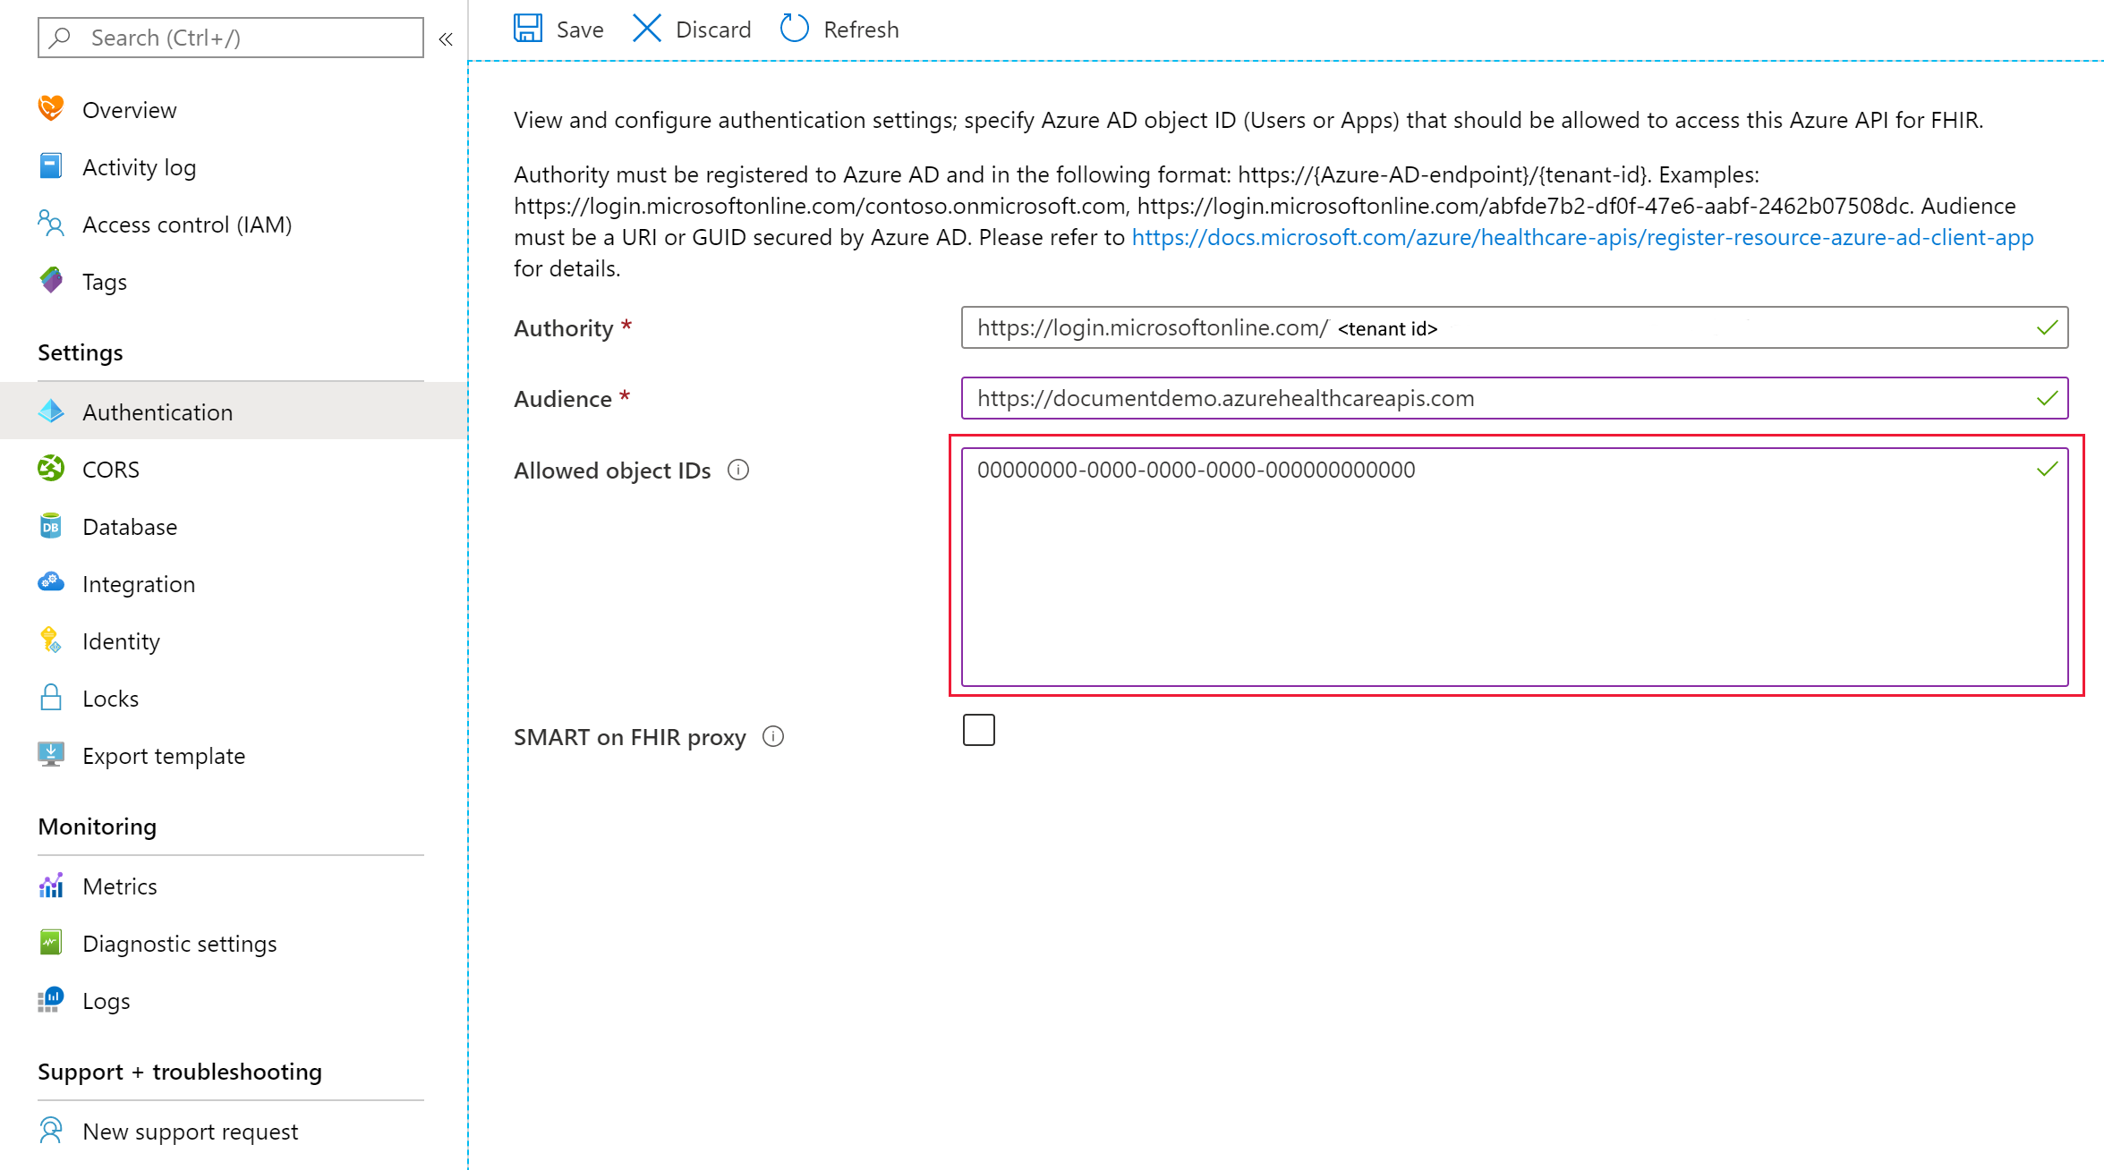Click the Refresh button in toolbar

[x=840, y=29]
